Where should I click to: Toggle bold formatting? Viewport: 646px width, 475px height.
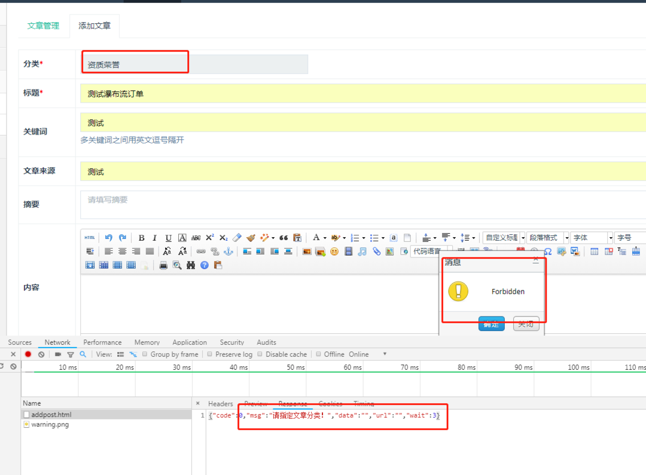(x=141, y=238)
